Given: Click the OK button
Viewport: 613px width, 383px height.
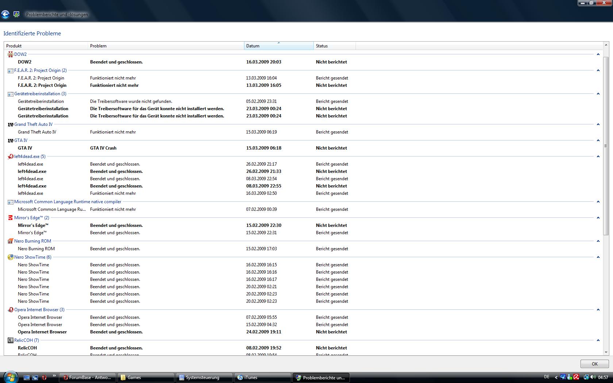Looking at the screenshot, I should (x=595, y=364).
